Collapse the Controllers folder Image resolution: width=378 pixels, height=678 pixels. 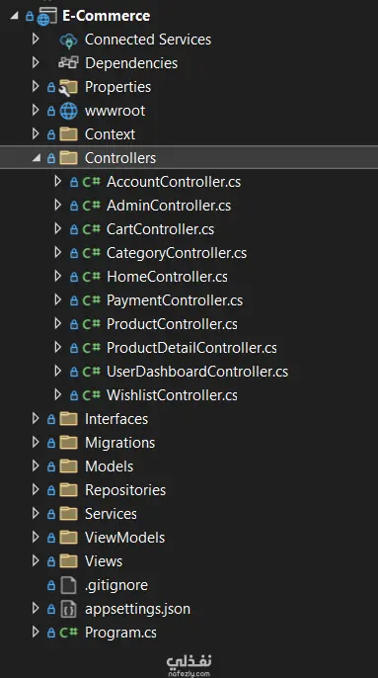point(37,158)
